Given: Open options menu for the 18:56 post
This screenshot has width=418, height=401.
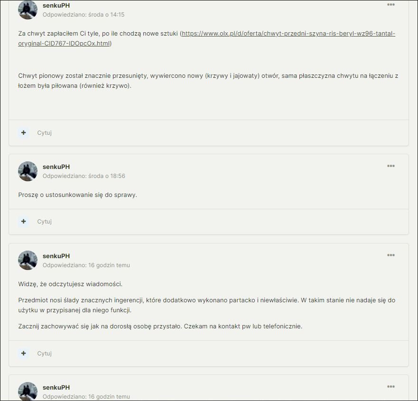Looking at the screenshot, I should 391,166.
